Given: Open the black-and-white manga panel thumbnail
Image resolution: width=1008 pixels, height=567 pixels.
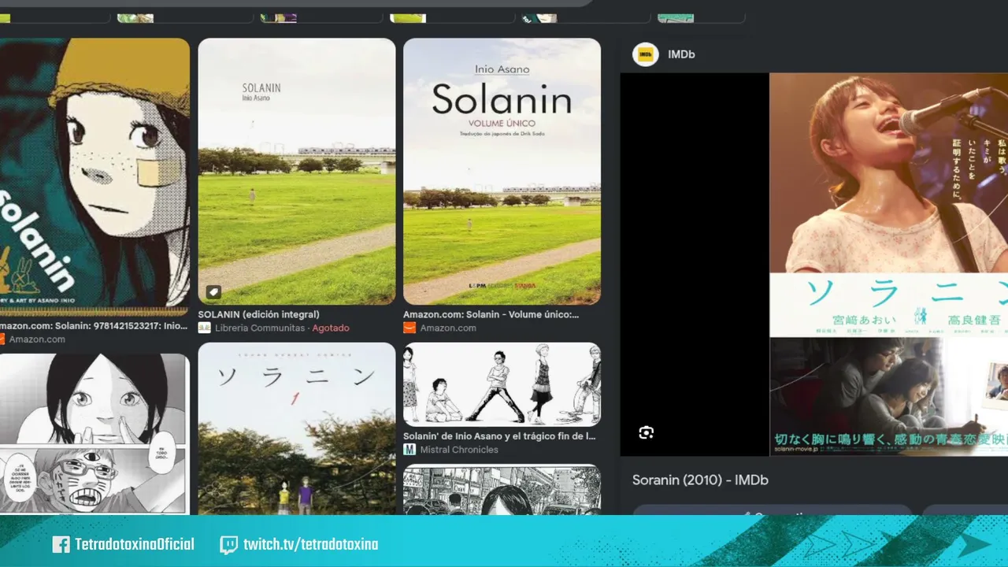Looking at the screenshot, I should click(94, 434).
